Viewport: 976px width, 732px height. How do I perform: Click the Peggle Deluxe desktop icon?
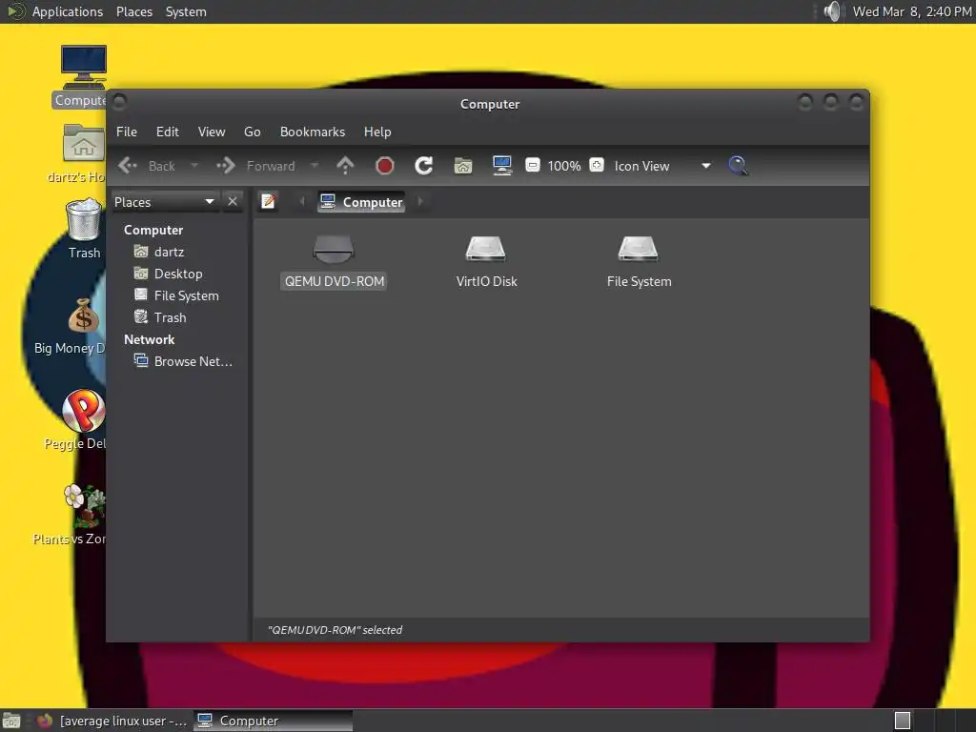pos(84,411)
